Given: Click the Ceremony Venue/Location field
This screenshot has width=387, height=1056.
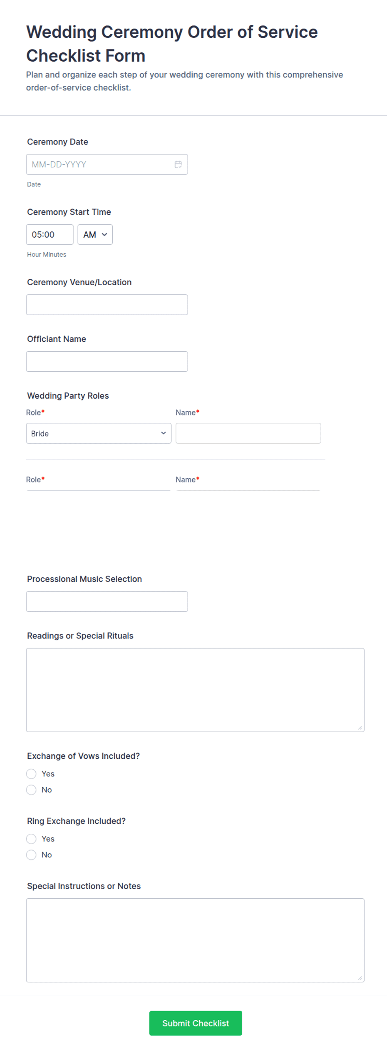Looking at the screenshot, I should (x=107, y=304).
